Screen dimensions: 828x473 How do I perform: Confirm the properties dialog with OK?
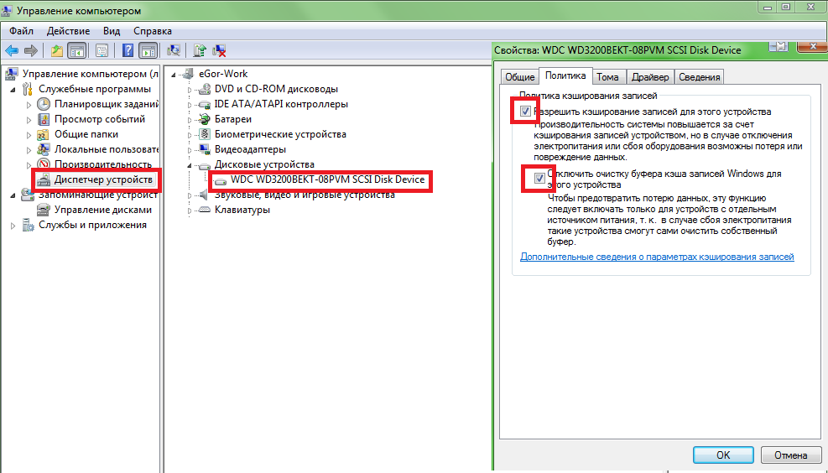click(x=723, y=455)
